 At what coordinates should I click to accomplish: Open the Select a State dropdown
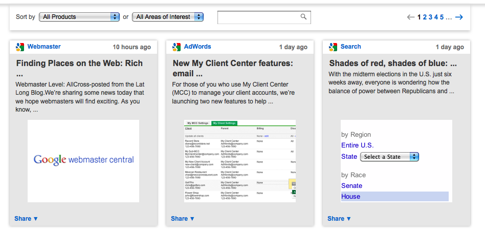389,157
